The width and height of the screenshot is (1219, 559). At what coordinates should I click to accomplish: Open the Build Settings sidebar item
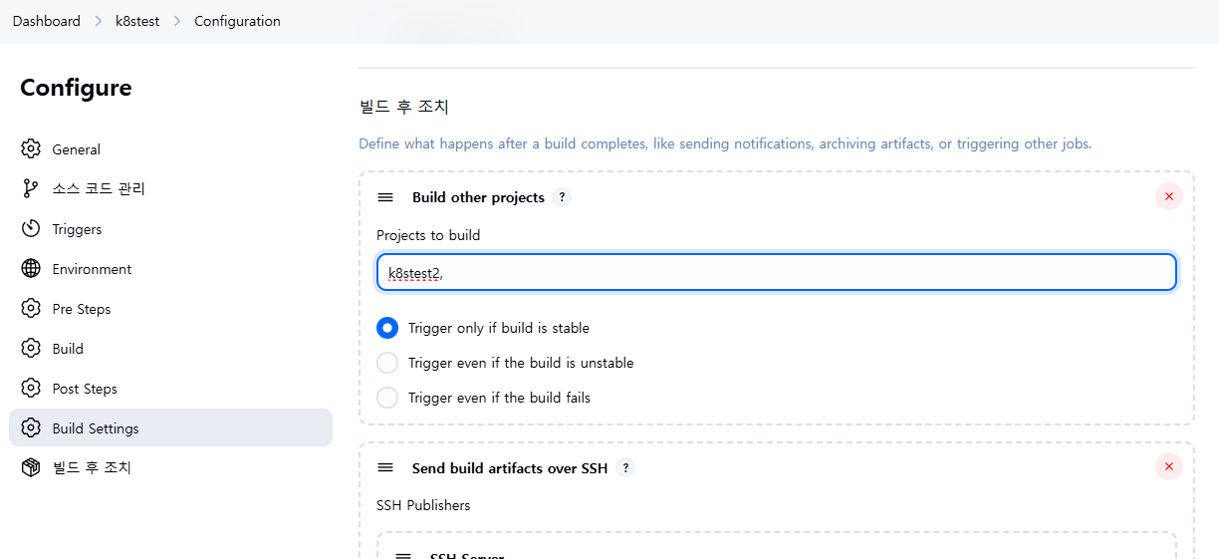(96, 428)
